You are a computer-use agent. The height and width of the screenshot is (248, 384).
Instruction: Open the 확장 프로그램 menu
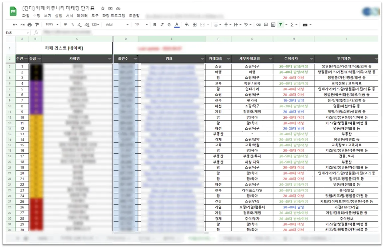pyautogui.click(x=113, y=16)
